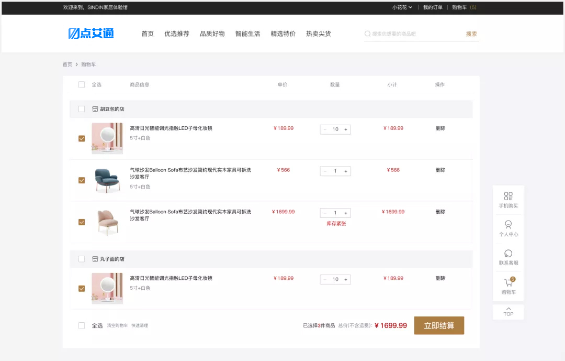Click the 丸子面的店 shop name
Viewport: 565px width, 361px height.
pyautogui.click(x=112, y=259)
